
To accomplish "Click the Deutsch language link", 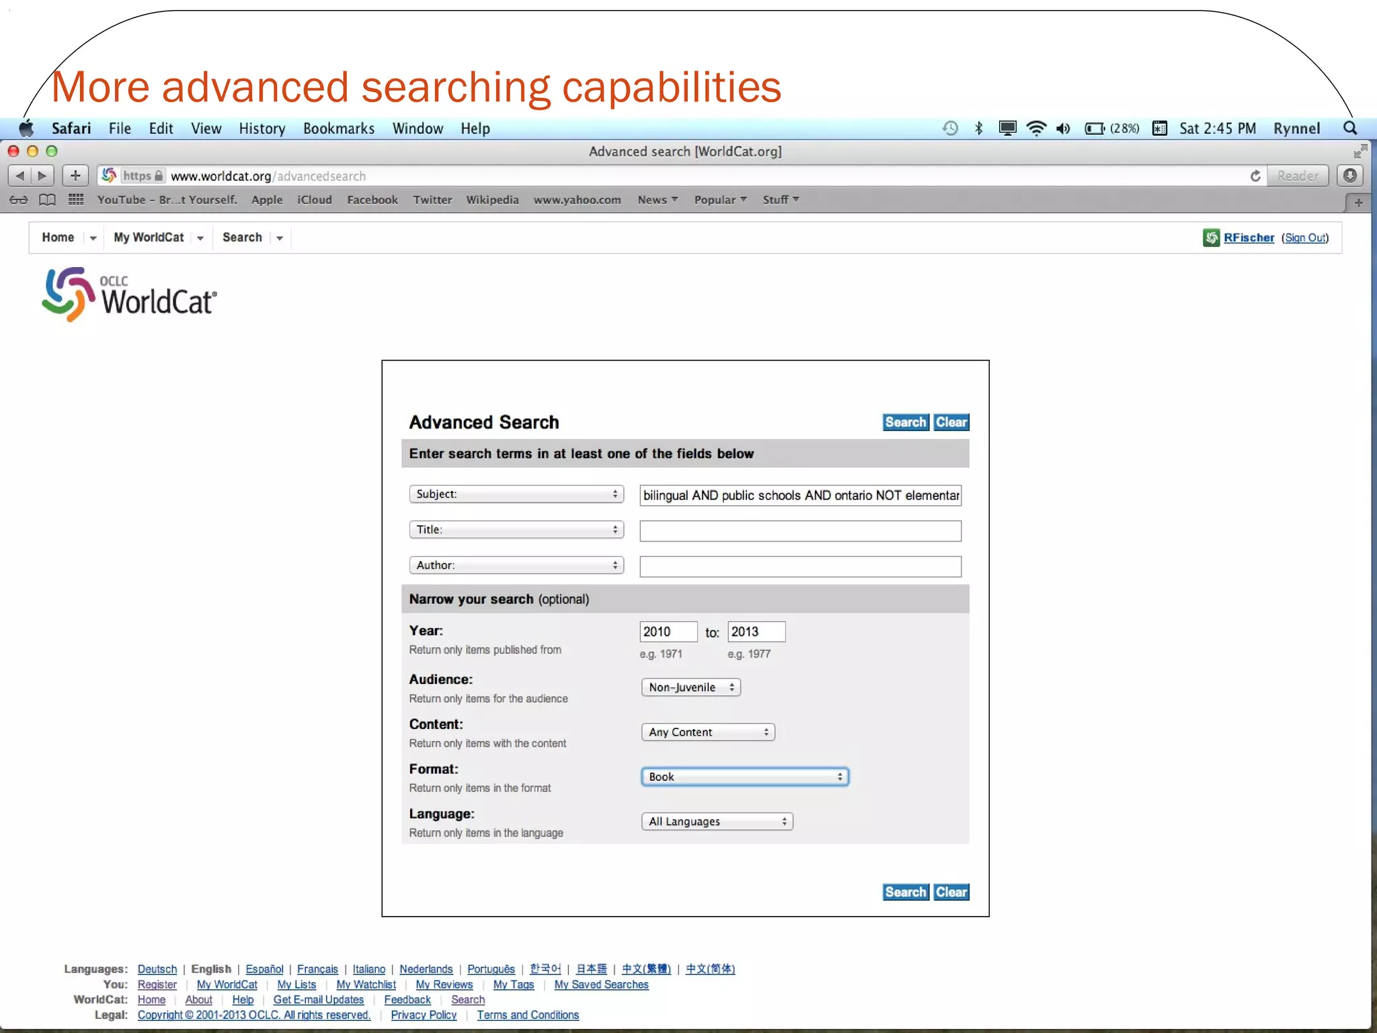I will coord(157,968).
